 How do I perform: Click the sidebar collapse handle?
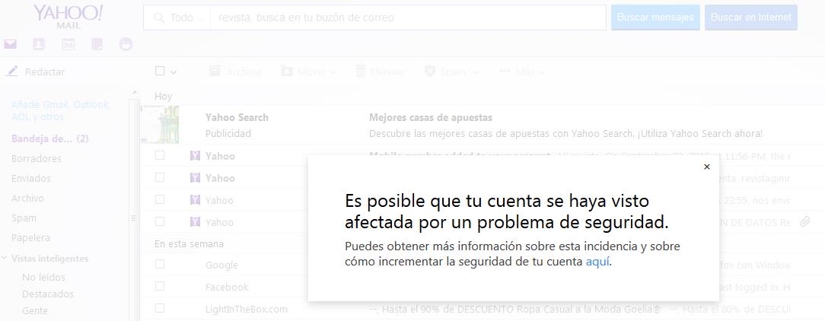134,218
